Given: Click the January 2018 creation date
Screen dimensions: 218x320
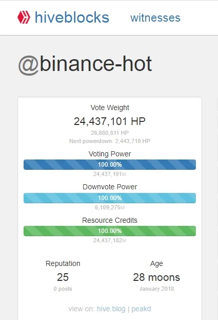Looking at the screenshot, I should point(156,289).
